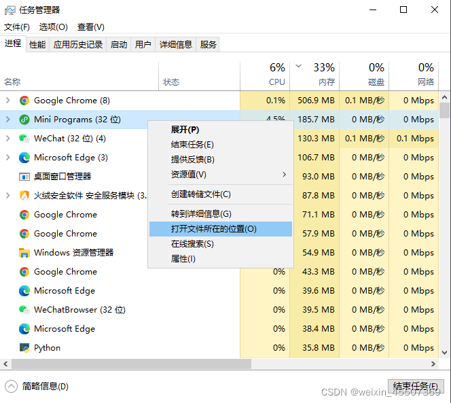Click the Windows 资源管理器 folder icon
The height and width of the screenshot is (403, 451).
click(x=24, y=252)
